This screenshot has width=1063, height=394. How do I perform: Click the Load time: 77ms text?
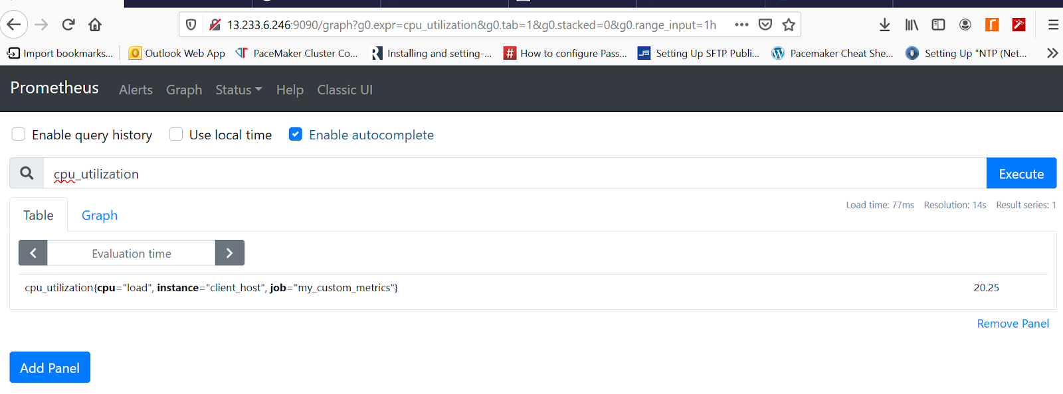[880, 205]
